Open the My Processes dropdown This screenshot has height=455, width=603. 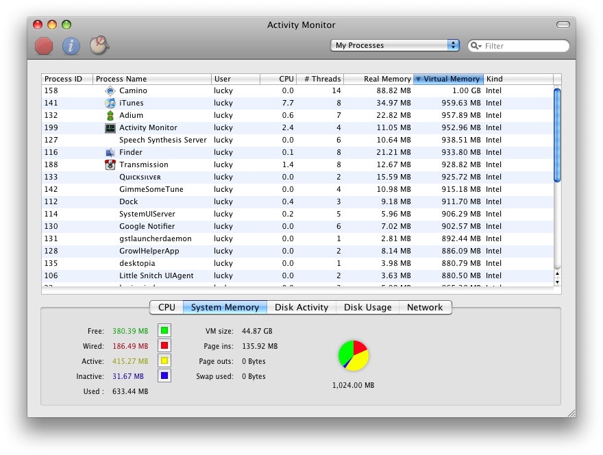point(395,45)
